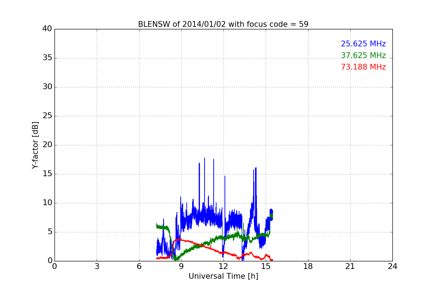Click y-axis tick label '5'
Viewport: 436px width, 290px height.
point(50,232)
